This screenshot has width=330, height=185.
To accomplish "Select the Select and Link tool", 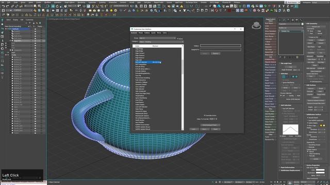I will tap(12, 6).
